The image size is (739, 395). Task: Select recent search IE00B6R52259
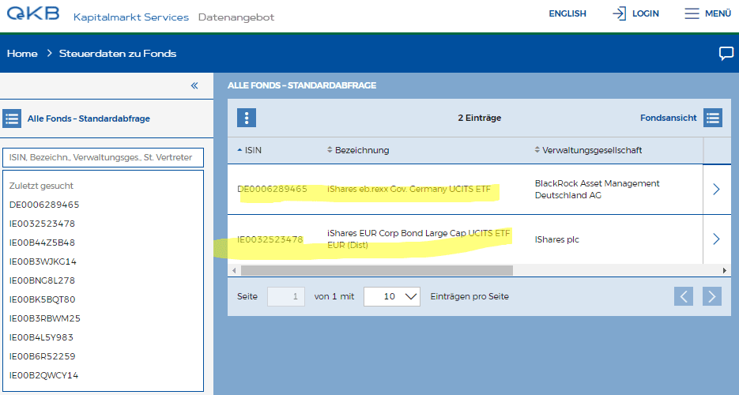(x=42, y=356)
